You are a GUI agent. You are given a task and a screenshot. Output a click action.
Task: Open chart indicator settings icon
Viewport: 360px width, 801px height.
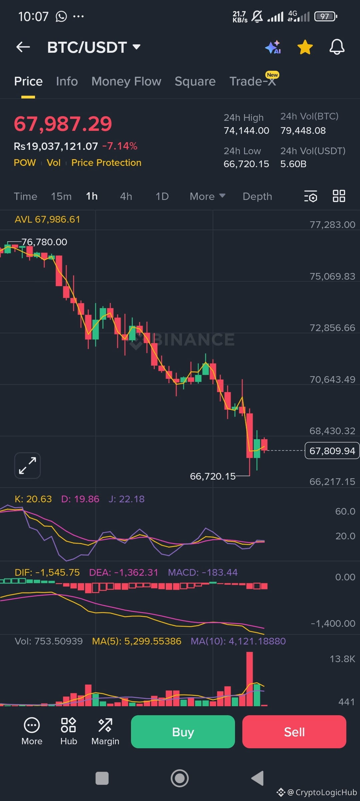[311, 196]
